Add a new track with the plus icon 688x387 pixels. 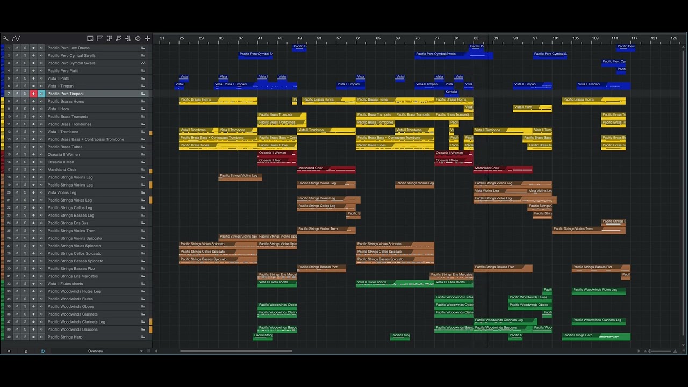tap(147, 38)
